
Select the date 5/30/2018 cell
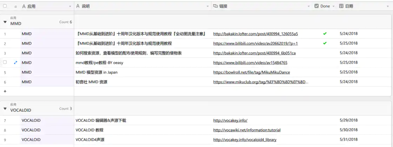coord(364,130)
